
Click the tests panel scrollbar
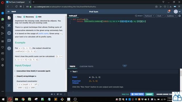coord(181,73)
